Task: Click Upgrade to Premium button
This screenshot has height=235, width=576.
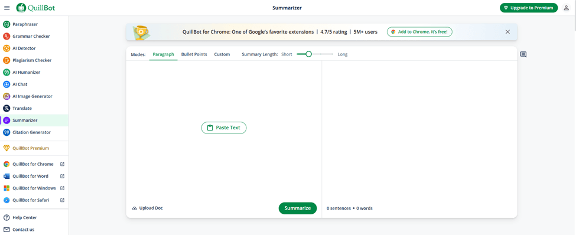Action: (529, 8)
